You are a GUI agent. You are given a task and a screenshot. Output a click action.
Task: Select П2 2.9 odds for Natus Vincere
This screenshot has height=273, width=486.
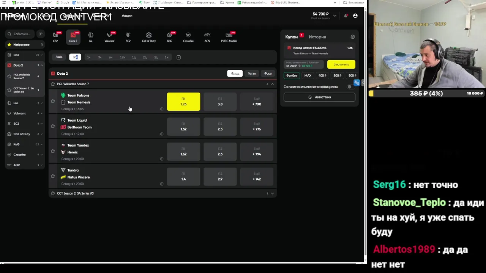pyautogui.click(x=220, y=177)
